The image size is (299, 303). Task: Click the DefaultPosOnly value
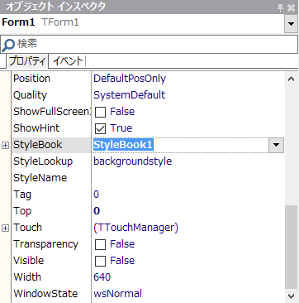130,79
